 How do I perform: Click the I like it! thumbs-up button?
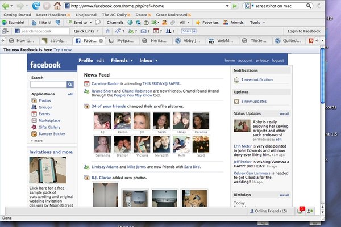[41, 22]
